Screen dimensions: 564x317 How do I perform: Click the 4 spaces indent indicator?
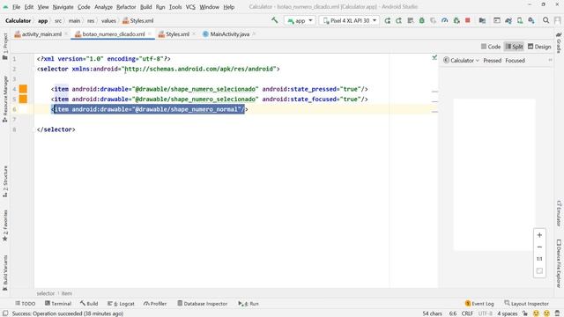pyautogui.click(x=508, y=313)
